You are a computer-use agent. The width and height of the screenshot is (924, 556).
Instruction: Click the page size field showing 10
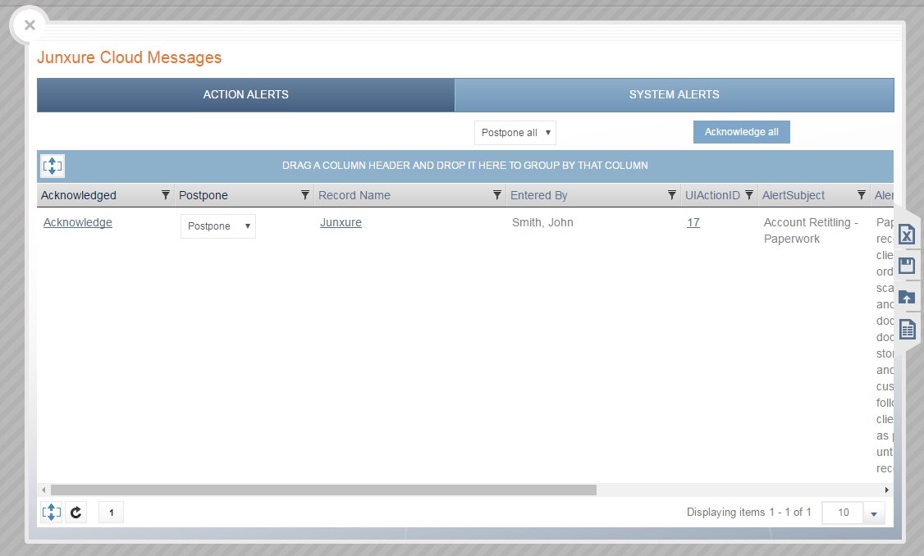[x=844, y=513]
